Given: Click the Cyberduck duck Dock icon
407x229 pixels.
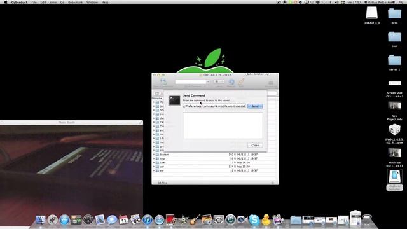Looking at the screenshot, I should [x=266, y=219].
